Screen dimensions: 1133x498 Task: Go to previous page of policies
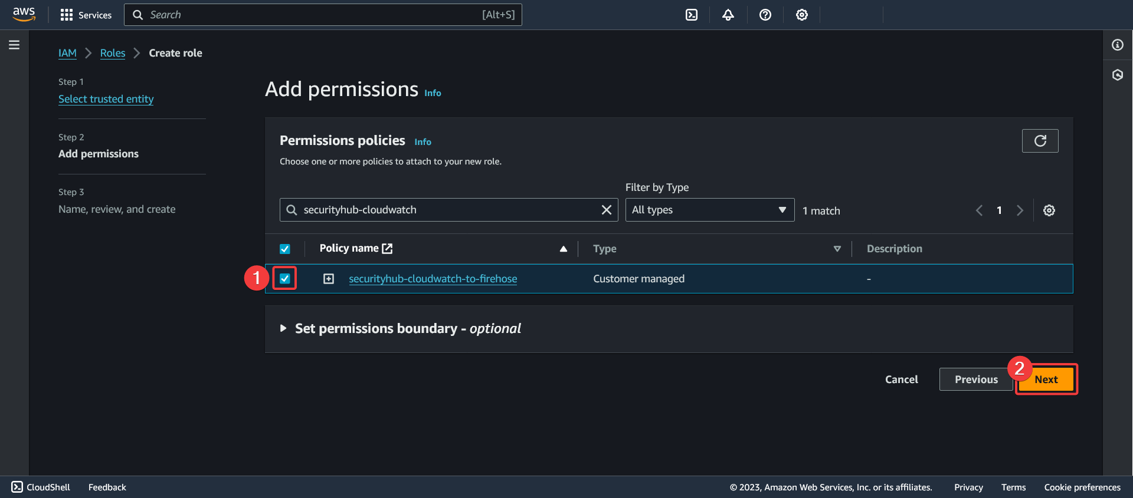[979, 210]
